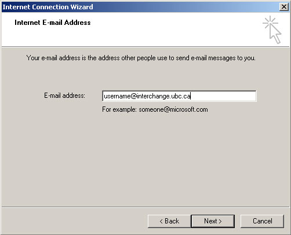Click the E-mail address field label
Viewport: 291px width, 235px height.
click(64, 96)
